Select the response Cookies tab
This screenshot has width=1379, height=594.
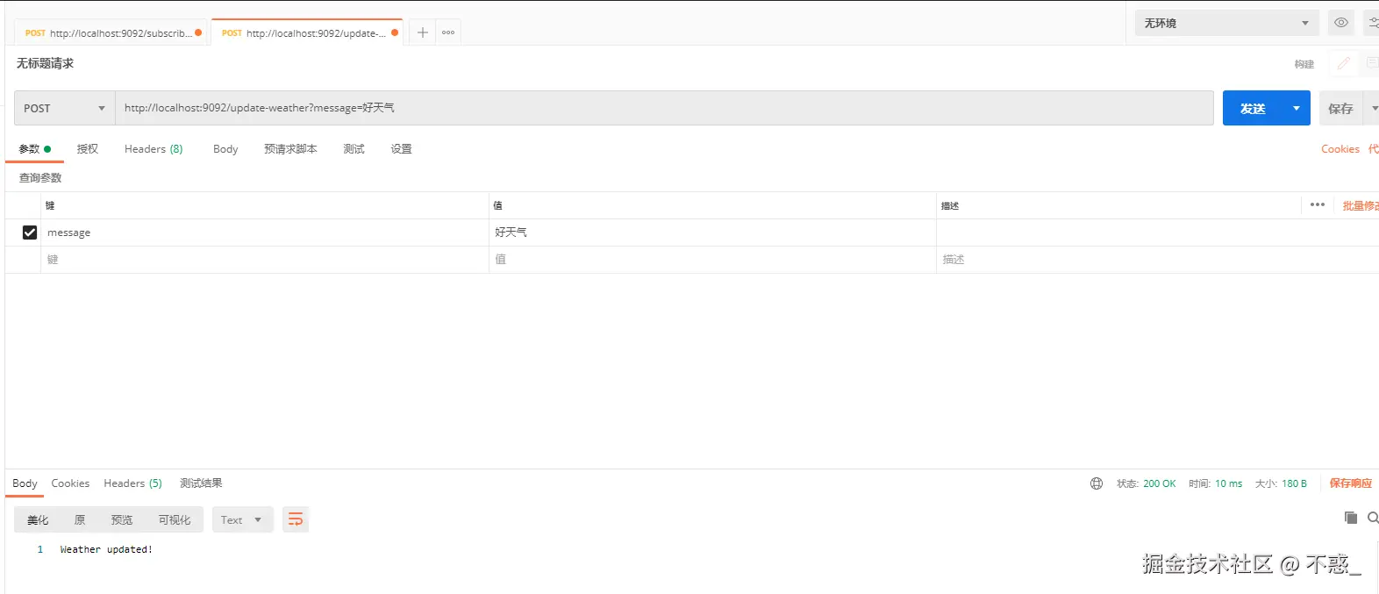pyautogui.click(x=70, y=483)
